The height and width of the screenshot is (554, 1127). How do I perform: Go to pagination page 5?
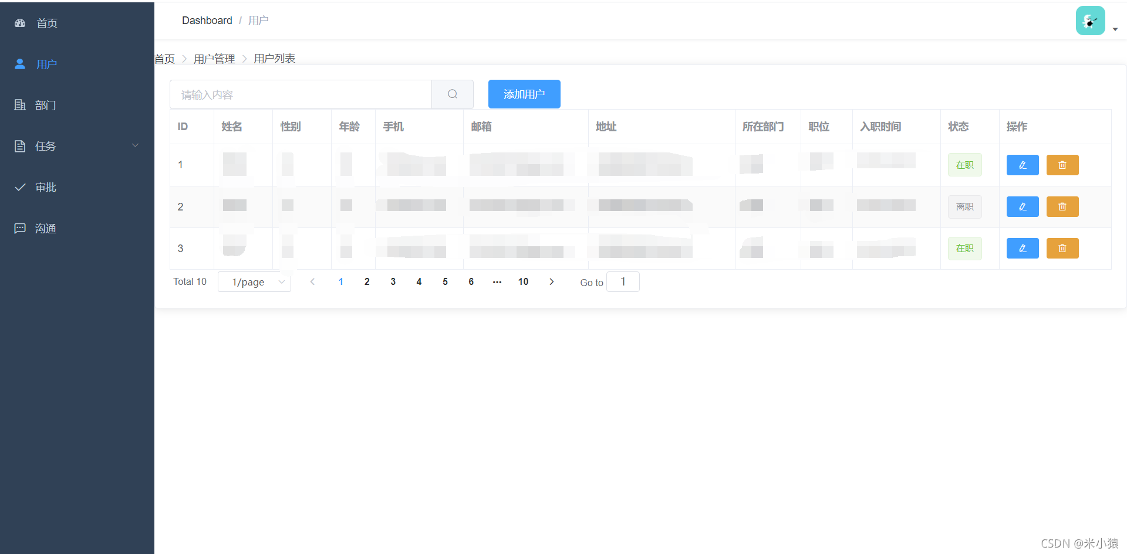coord(445,281)
